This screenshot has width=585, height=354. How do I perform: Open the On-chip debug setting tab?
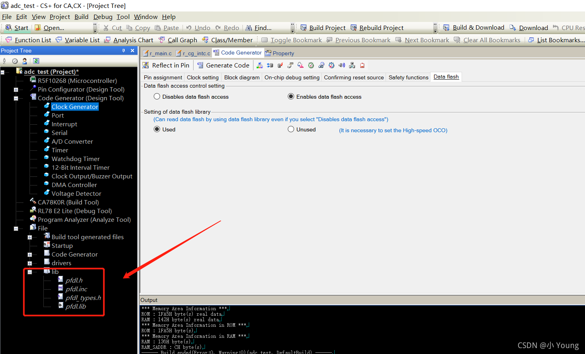click(x=292, y=77)
